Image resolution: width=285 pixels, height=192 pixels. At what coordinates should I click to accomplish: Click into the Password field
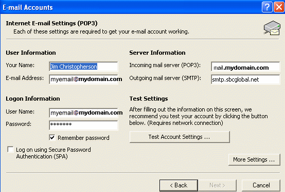[x=84, y=125]
